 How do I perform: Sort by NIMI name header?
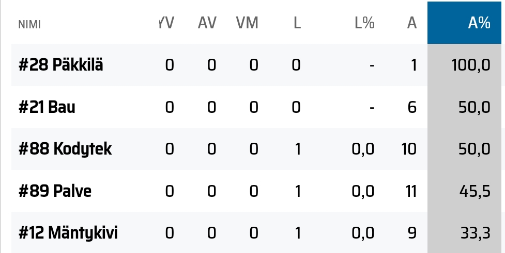click(29, 25)
